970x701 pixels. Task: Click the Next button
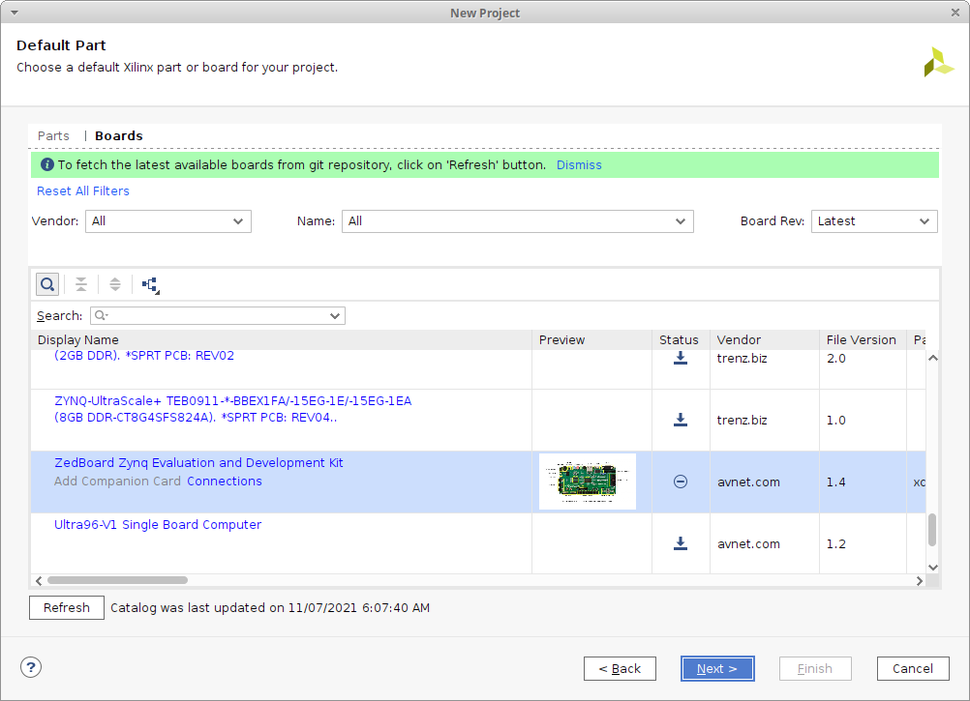pyautogui.click(x=716, y=668)
